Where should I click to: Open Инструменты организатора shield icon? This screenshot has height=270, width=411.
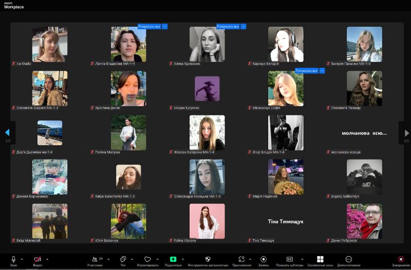coord(208,259)
